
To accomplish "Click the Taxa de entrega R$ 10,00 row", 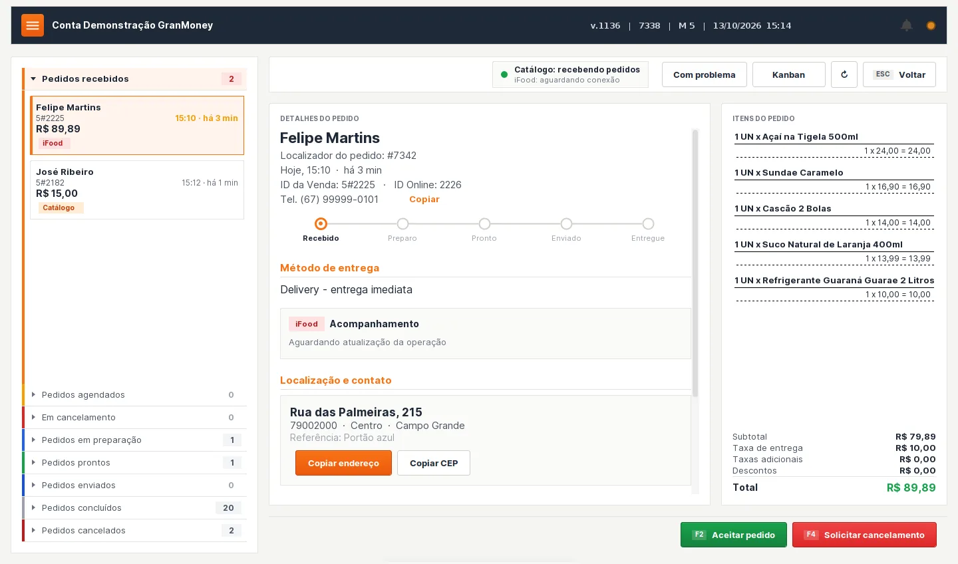I will click(x=834, y=448).
